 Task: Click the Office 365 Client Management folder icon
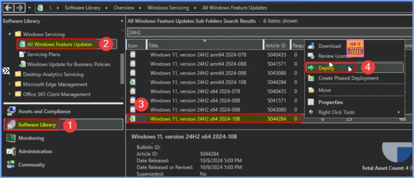click(18, 94)
